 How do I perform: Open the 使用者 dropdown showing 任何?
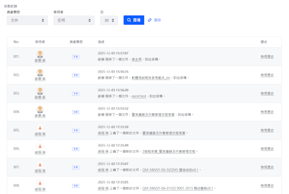(74, 20)
